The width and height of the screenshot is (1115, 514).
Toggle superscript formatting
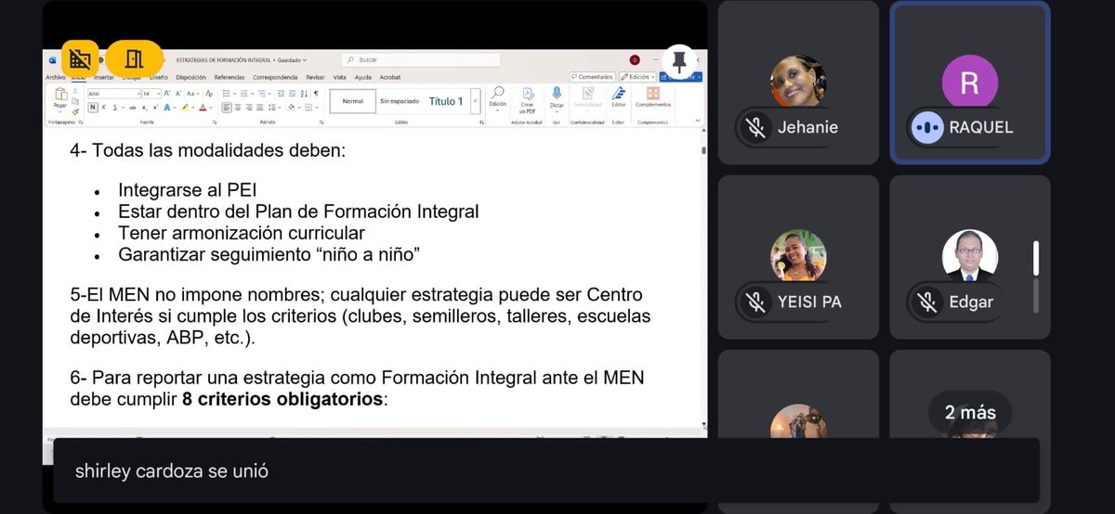click(155, 108)
